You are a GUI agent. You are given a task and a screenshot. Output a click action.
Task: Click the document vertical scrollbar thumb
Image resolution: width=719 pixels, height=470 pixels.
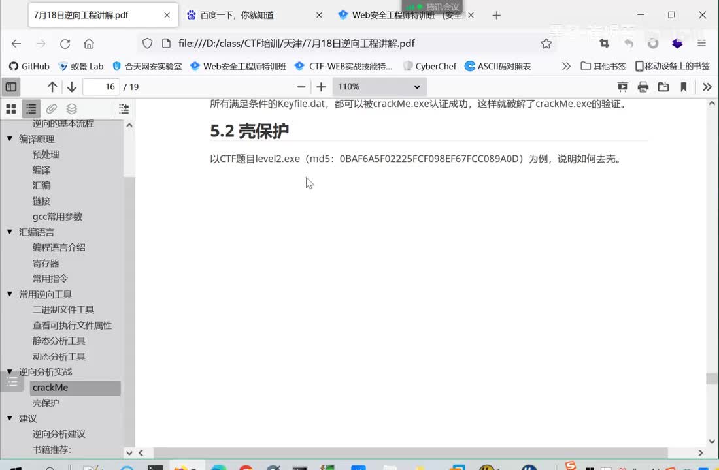712,379
